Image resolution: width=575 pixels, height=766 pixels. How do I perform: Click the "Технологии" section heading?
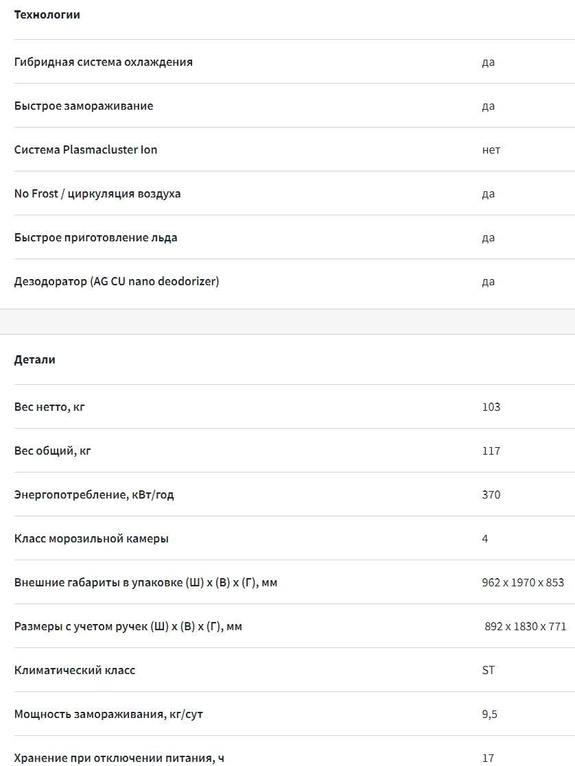point(47,14)
